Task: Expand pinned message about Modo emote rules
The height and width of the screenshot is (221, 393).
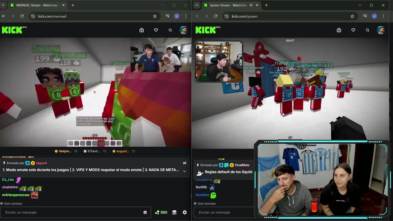Action: [185, 171]
